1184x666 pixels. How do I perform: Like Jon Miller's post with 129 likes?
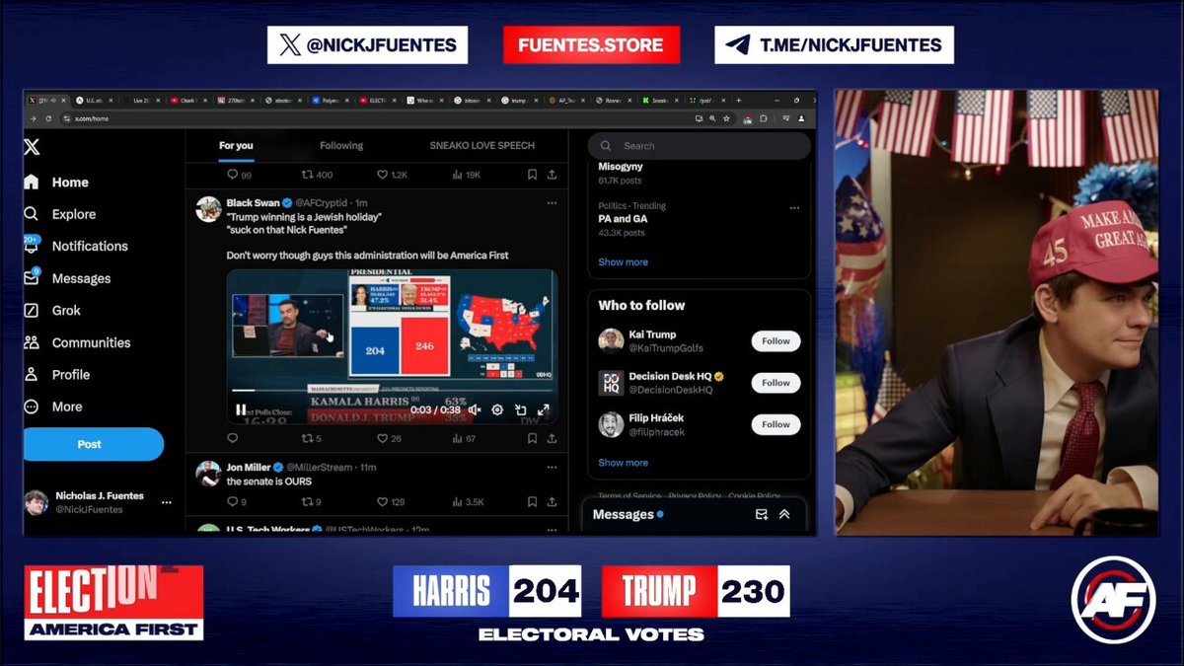tap(392, 501)
